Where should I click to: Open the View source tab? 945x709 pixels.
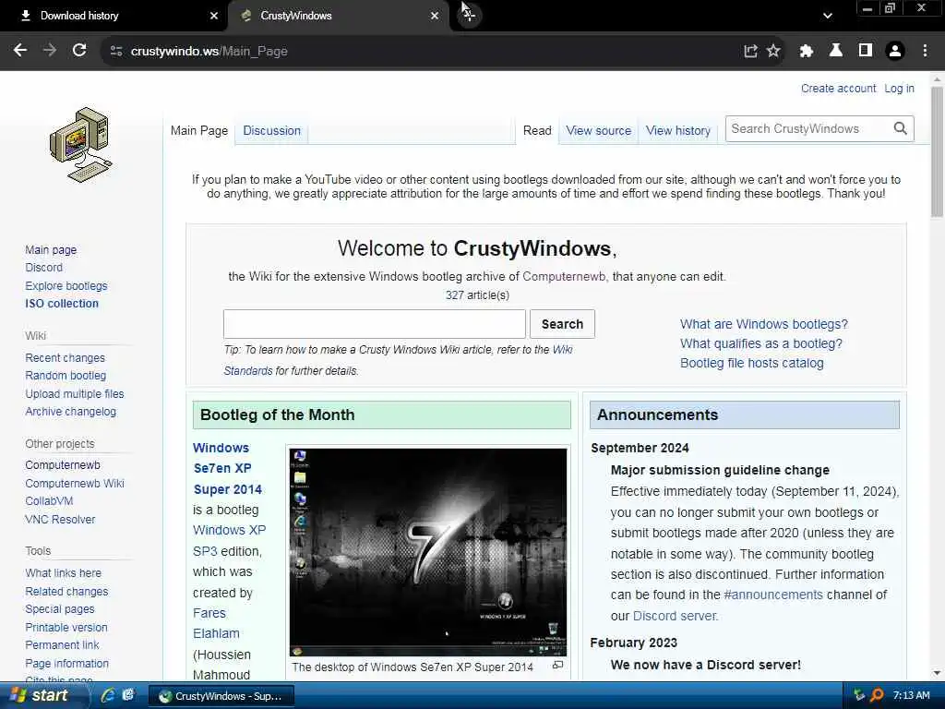[598, 130]
